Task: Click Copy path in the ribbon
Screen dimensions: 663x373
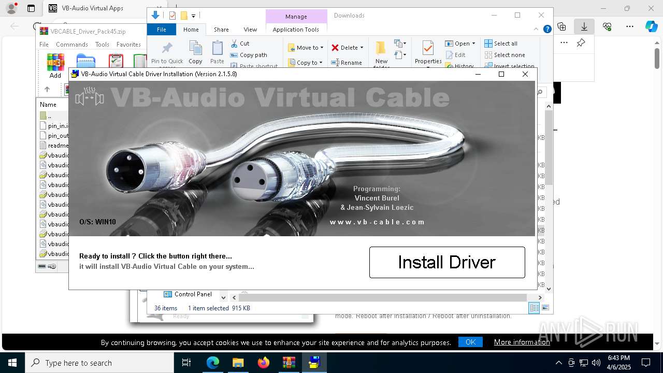Action: 249,55
